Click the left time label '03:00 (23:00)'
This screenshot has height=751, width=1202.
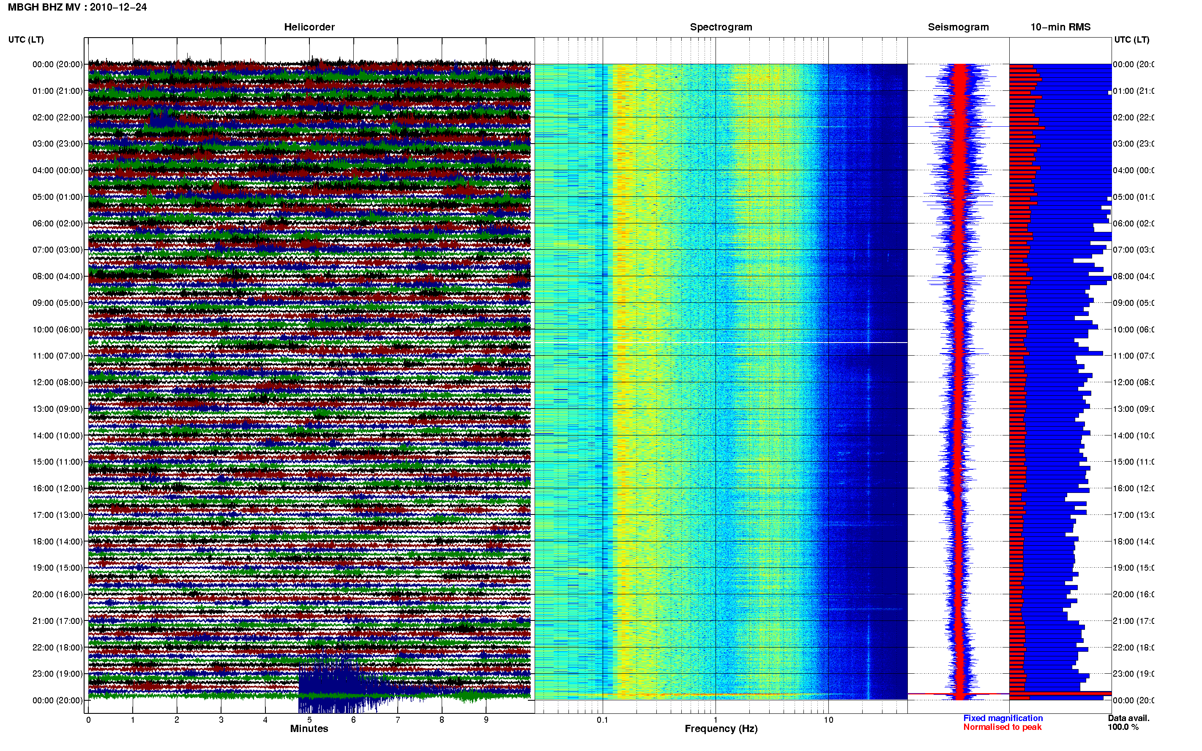click(x=57, y=144)
